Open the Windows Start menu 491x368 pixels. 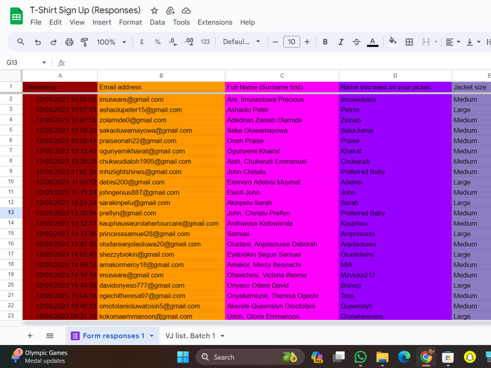(x=183, y=357)
